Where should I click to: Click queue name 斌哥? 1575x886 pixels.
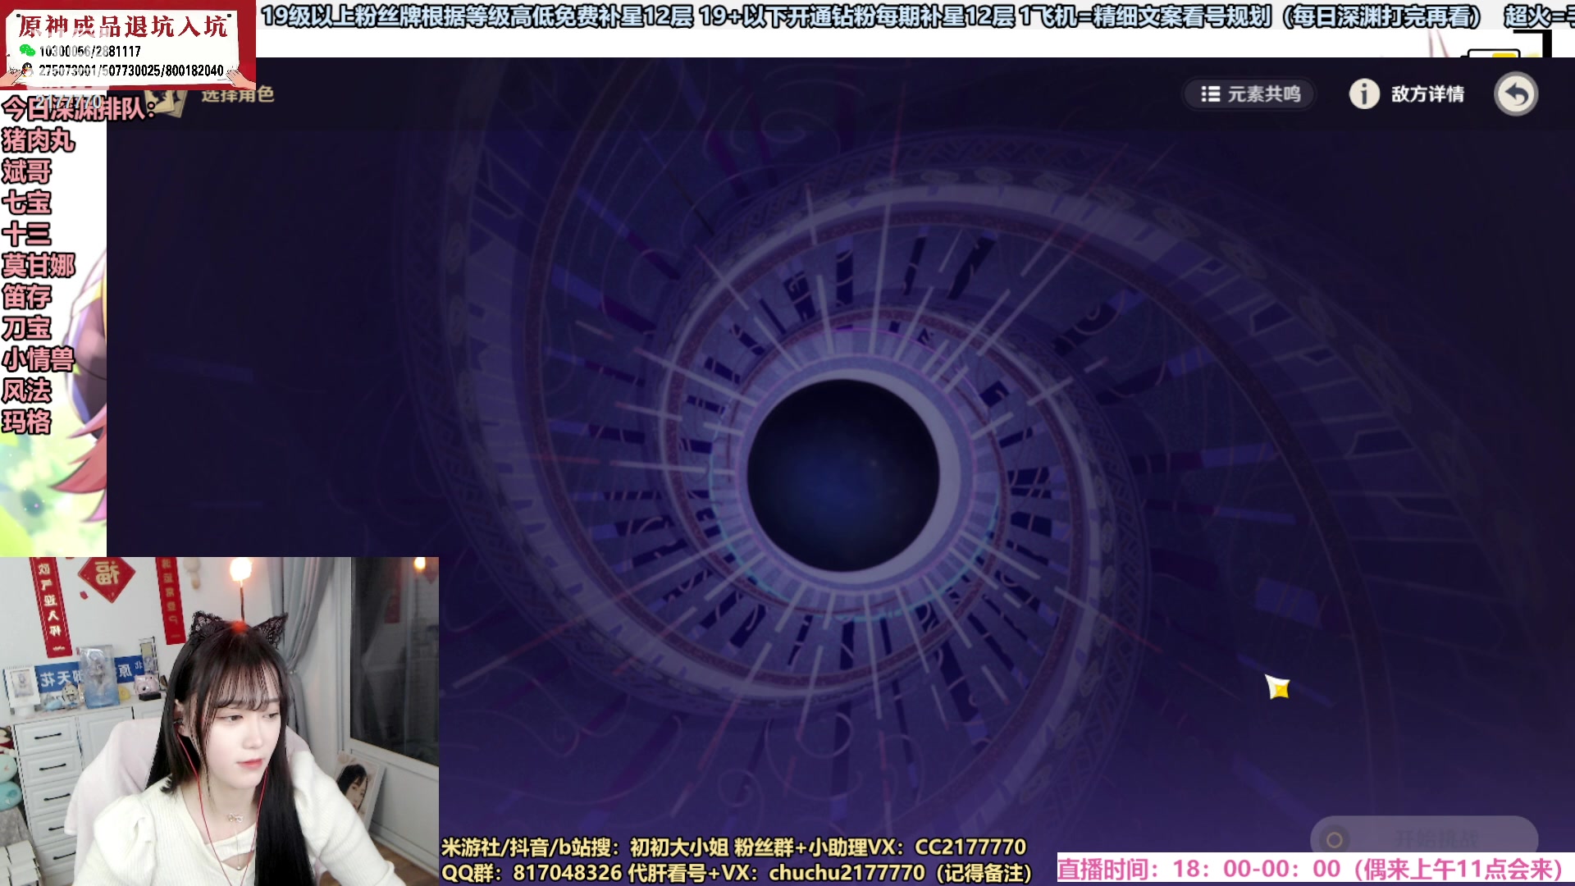tap(26, 171)
